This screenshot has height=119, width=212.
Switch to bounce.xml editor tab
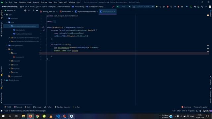click(66, 12)
